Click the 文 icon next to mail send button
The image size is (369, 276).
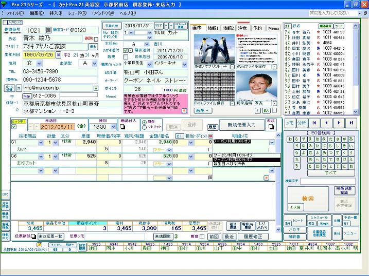point(19,88)
